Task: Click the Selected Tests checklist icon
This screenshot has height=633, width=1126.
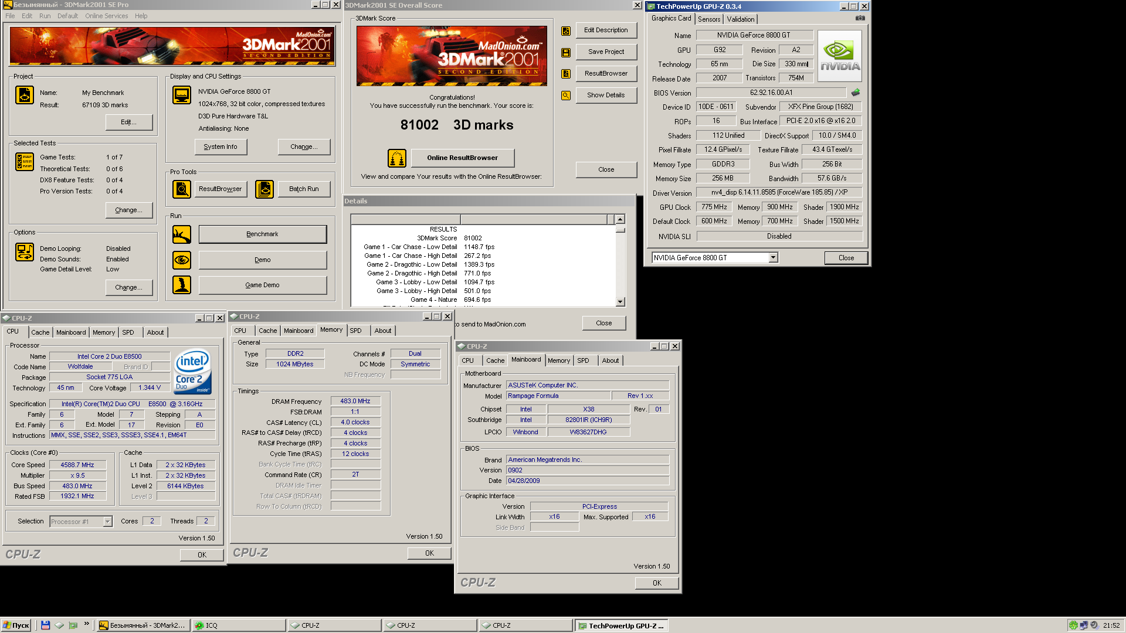Action: pos(25,162)
